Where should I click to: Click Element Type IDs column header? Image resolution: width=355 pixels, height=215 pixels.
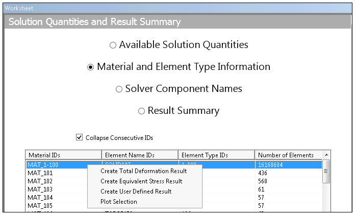[216, 155]
